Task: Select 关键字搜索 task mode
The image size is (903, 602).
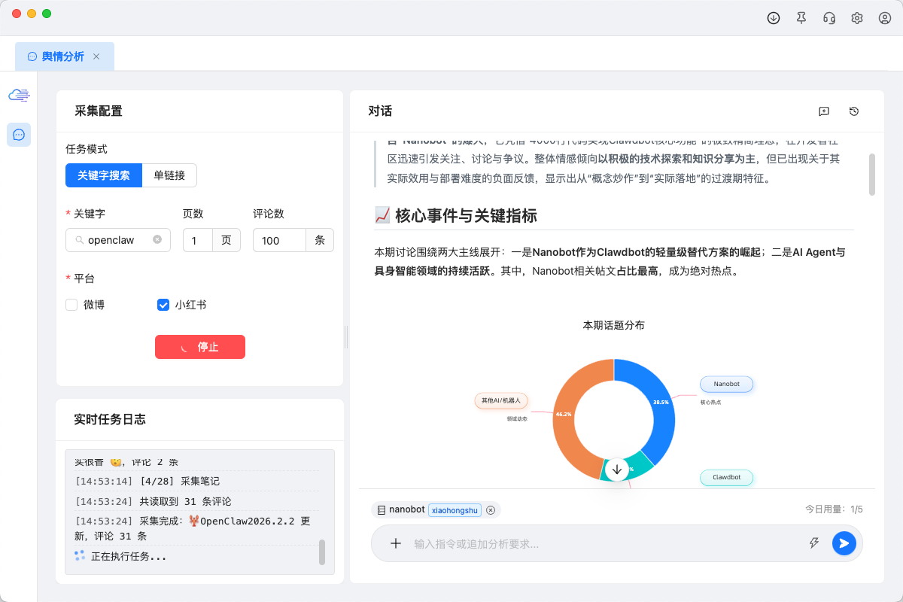Action: pos(104,175)
